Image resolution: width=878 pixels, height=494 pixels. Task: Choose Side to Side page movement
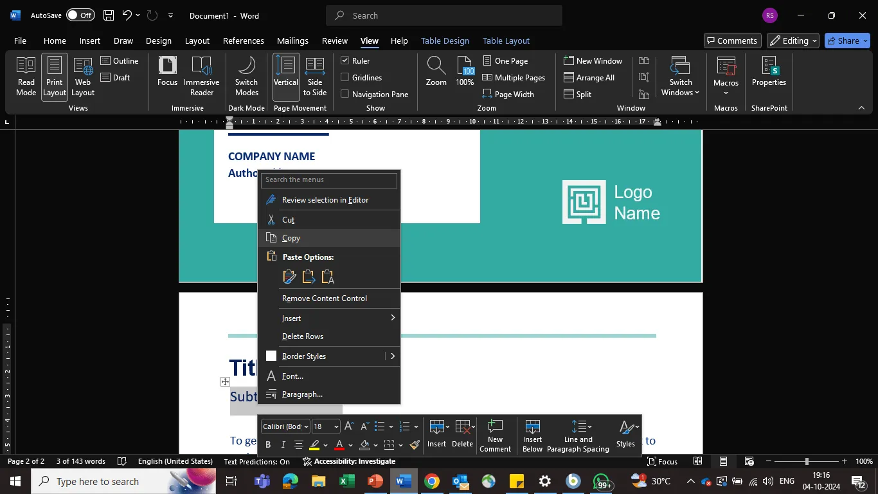[315, 77]
